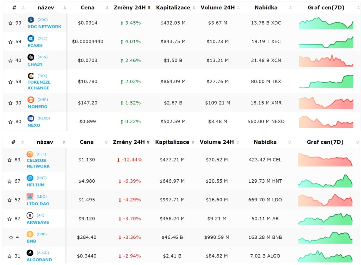Toggle favorite star for Monero row

click(x=10, y=103)
